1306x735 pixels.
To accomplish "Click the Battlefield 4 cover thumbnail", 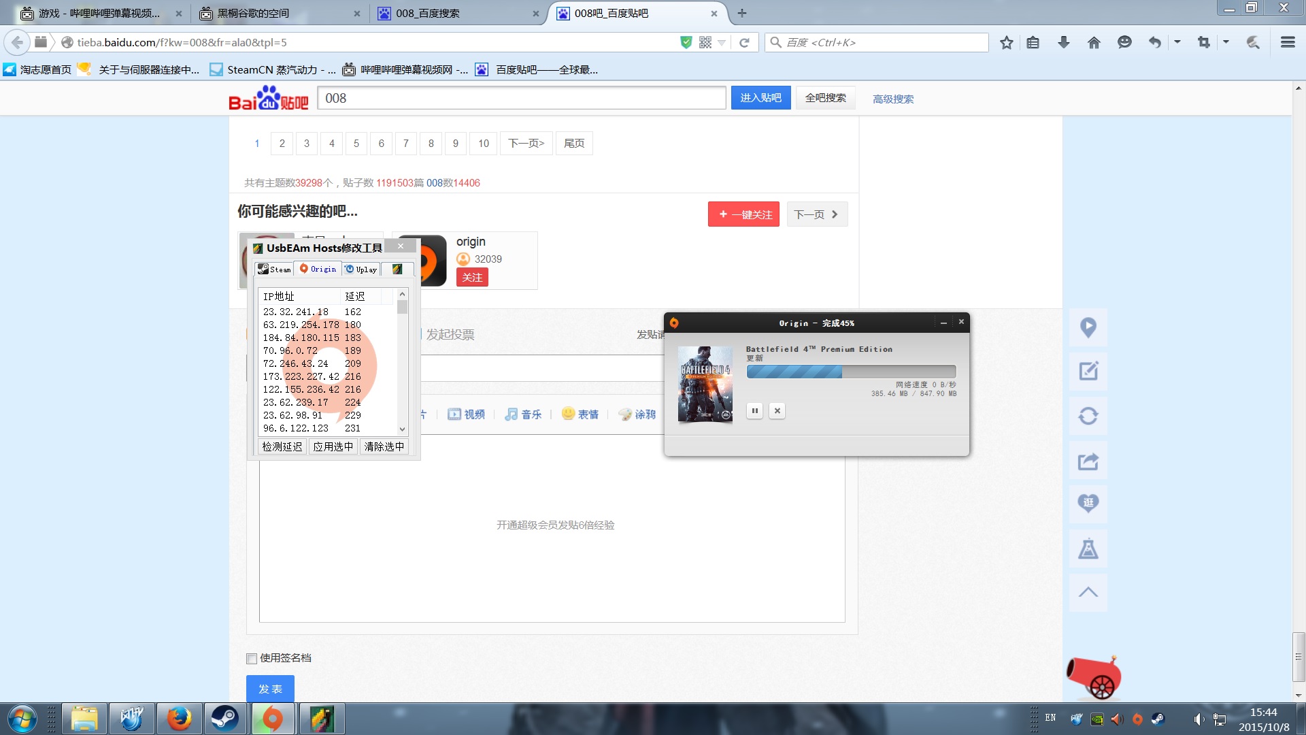I will (x=705, y=385).
